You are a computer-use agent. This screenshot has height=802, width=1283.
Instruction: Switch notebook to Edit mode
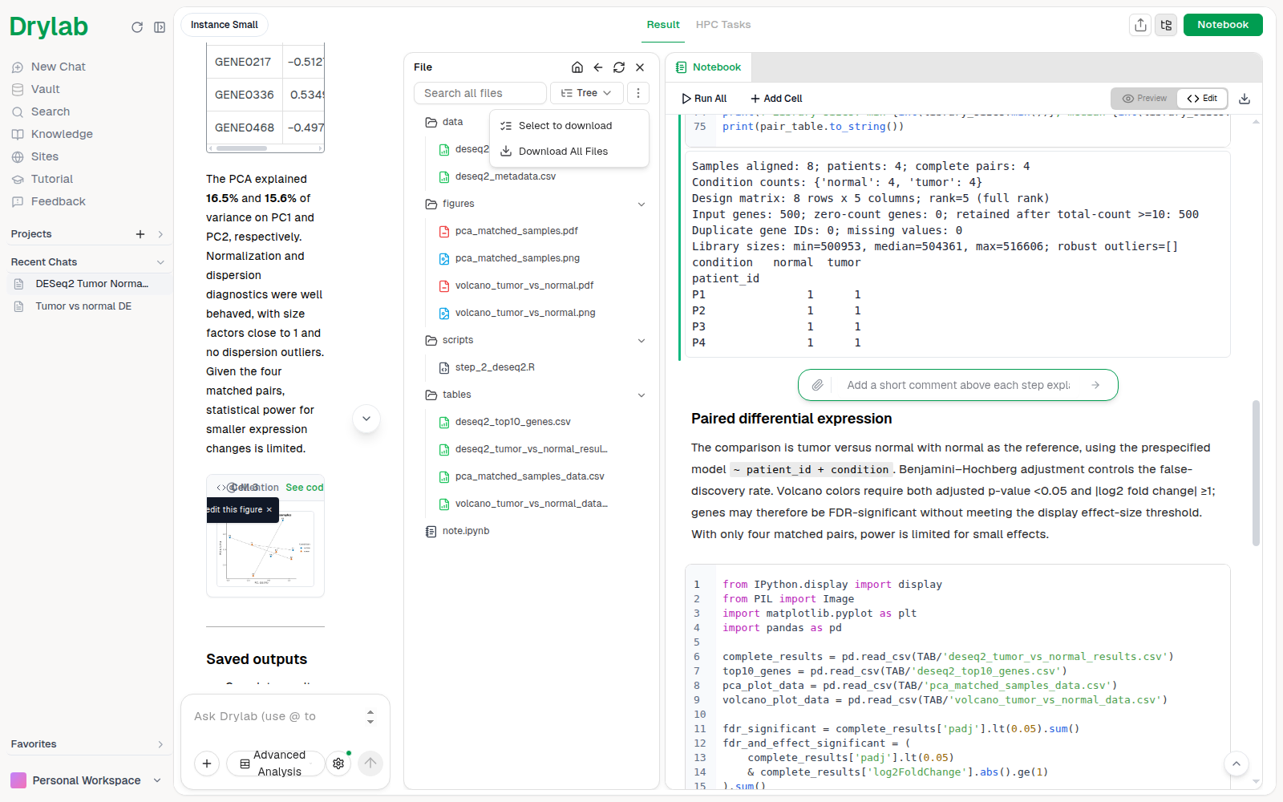tap(1202, 99)
